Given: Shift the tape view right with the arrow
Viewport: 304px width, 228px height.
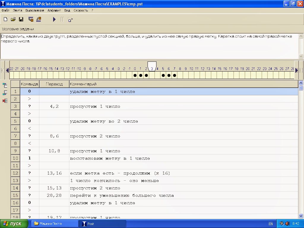Looking at the screenshot, I should 297,70.
